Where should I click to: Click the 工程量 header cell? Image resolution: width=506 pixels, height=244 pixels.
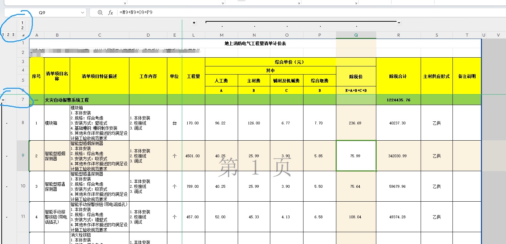pos(193,76)
